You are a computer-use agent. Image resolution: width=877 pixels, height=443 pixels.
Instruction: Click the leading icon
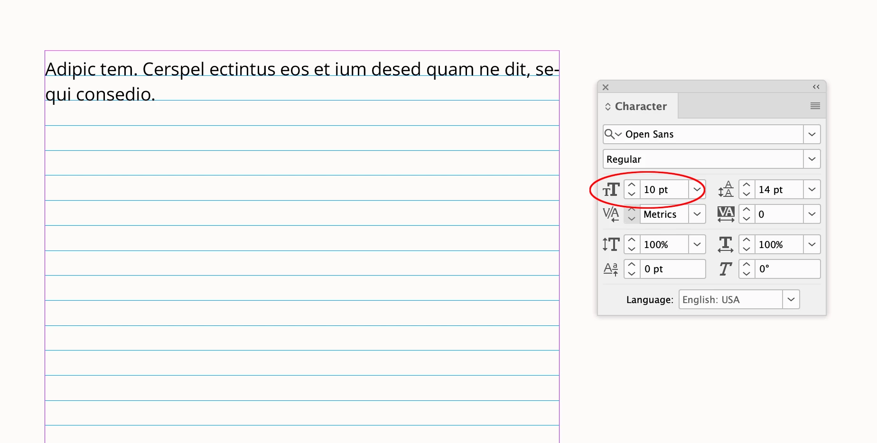click(726, 189)
